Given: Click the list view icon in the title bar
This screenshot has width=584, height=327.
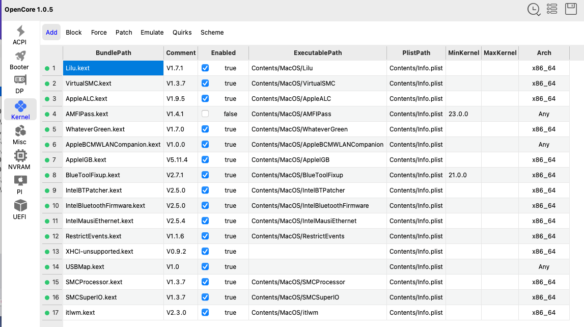Looking at the screenshot, I should (552, 9).
